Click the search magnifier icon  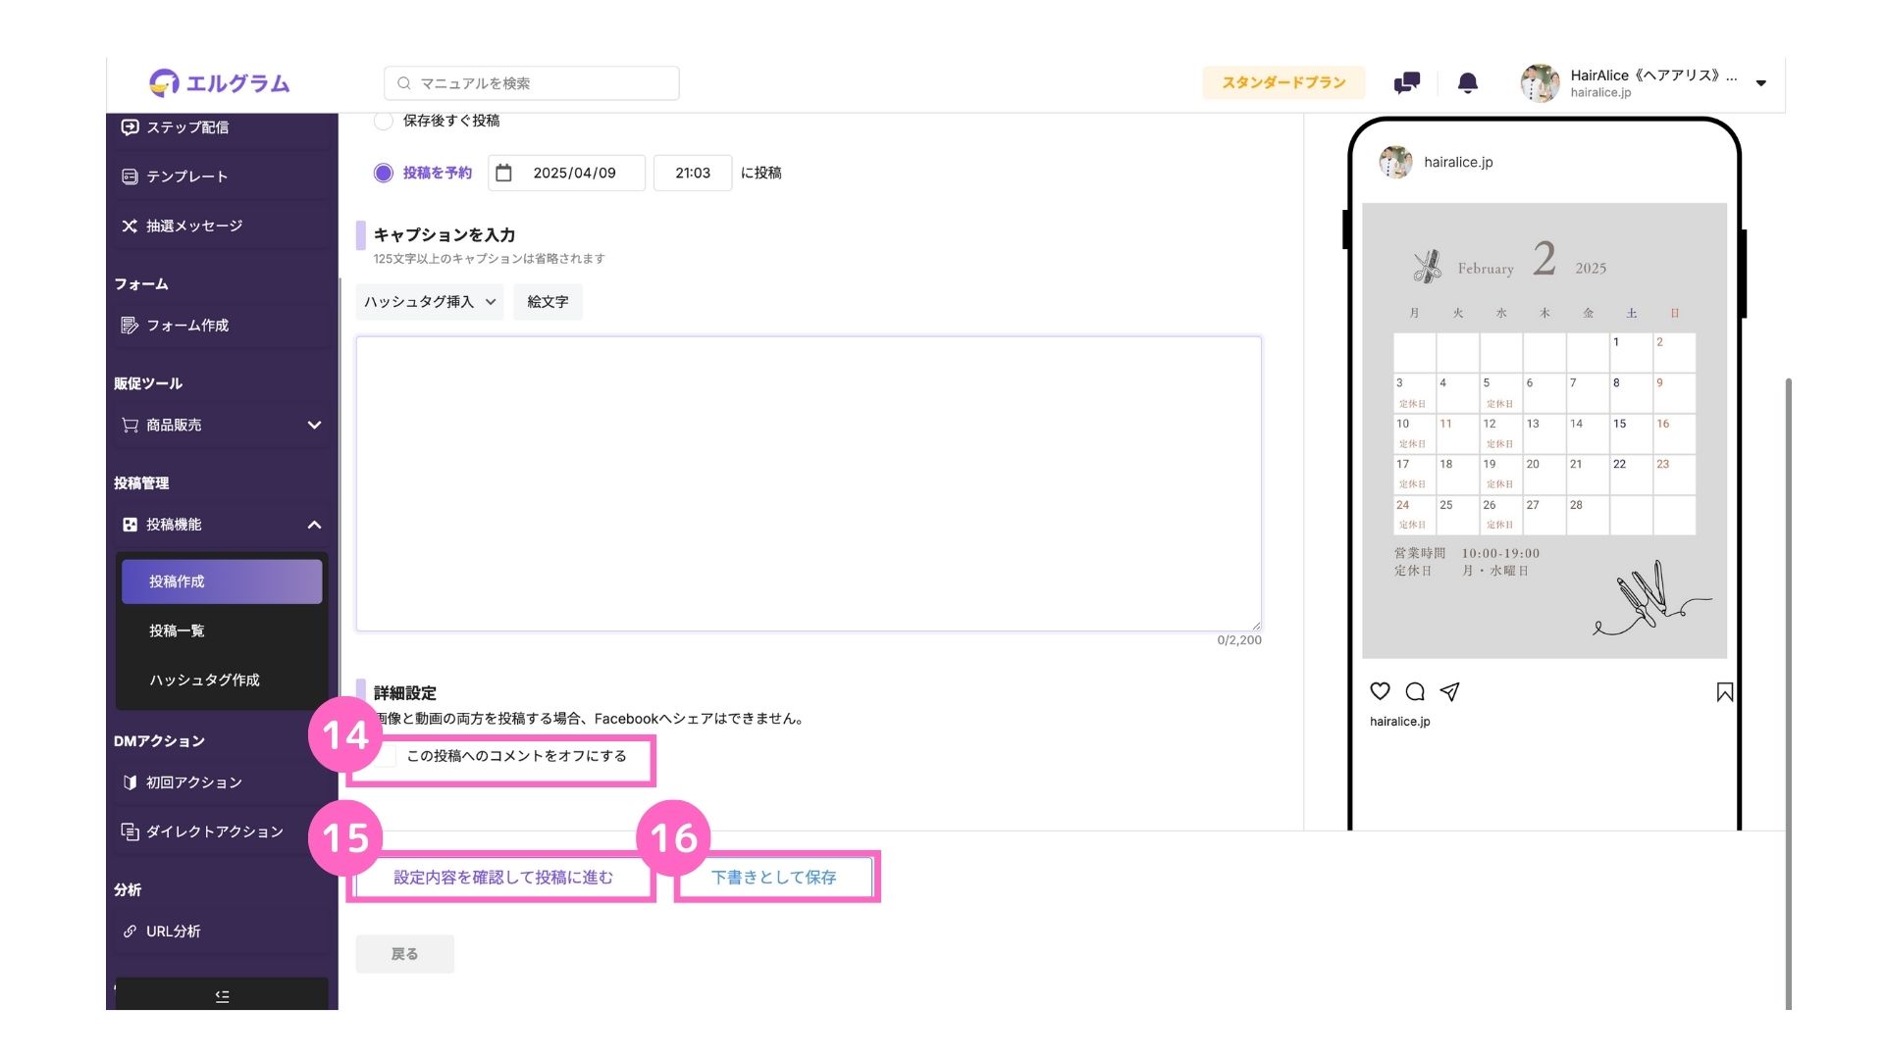click(403, 83)
